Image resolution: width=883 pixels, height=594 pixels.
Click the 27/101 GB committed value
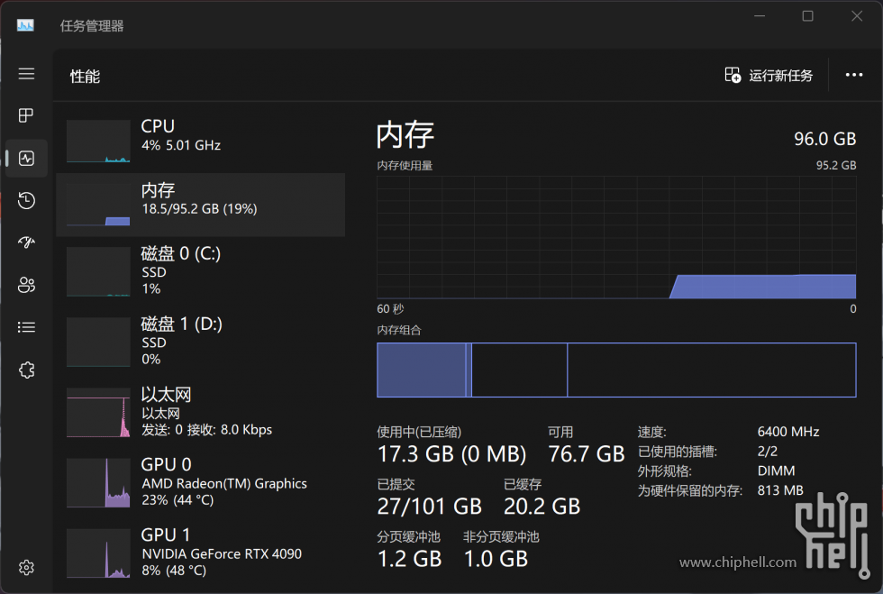pos(430,507)
